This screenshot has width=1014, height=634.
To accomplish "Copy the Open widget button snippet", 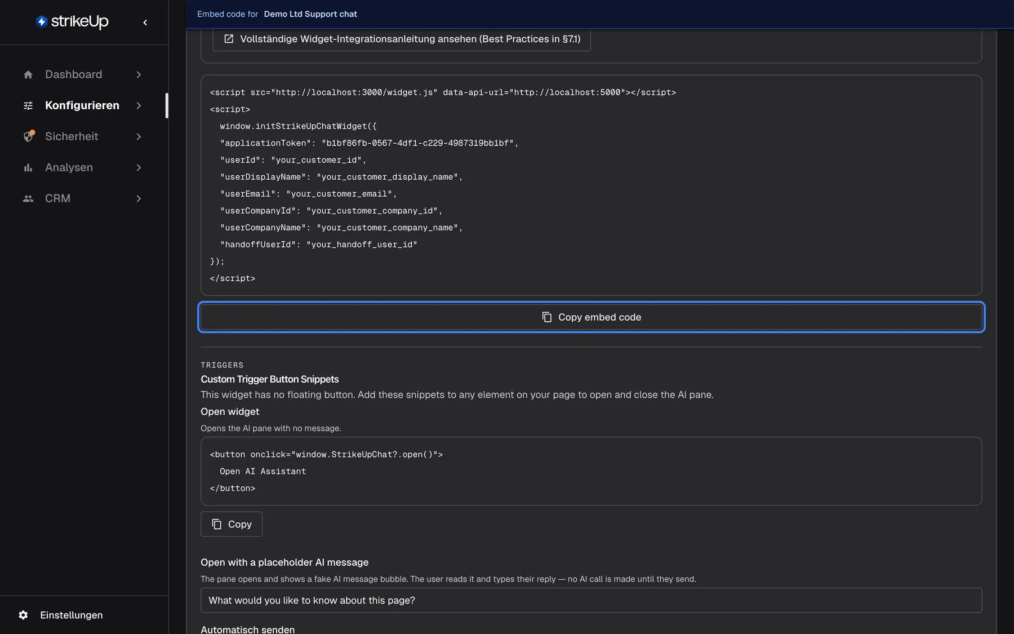I will pos(232,524).
